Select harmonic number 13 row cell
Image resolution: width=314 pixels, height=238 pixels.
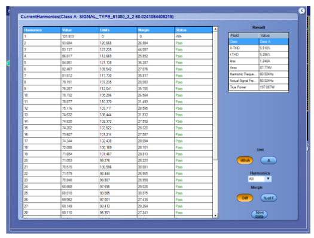pos(42,115)
